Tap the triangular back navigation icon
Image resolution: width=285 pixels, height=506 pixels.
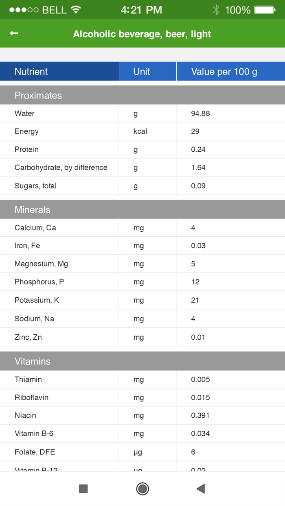point(200,489)
